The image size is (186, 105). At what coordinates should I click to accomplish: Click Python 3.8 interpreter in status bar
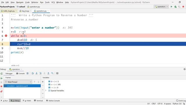click(x=177, y=104)
